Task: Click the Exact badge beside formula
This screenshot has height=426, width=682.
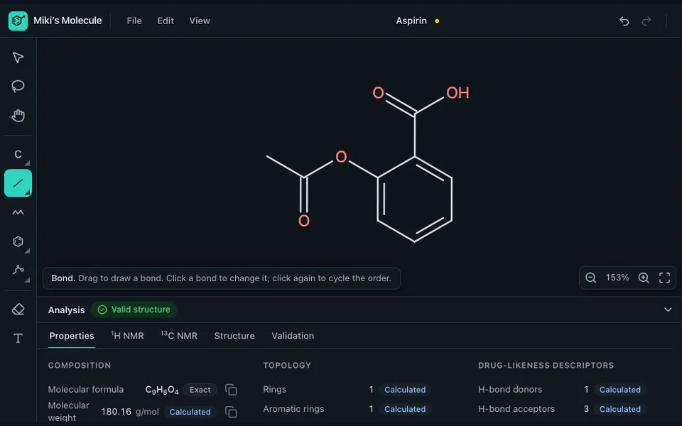Action: click(200, 390)
